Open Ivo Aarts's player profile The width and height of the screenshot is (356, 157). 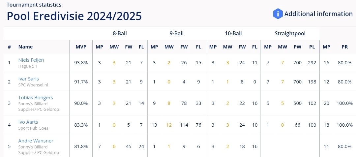point(28,122)
